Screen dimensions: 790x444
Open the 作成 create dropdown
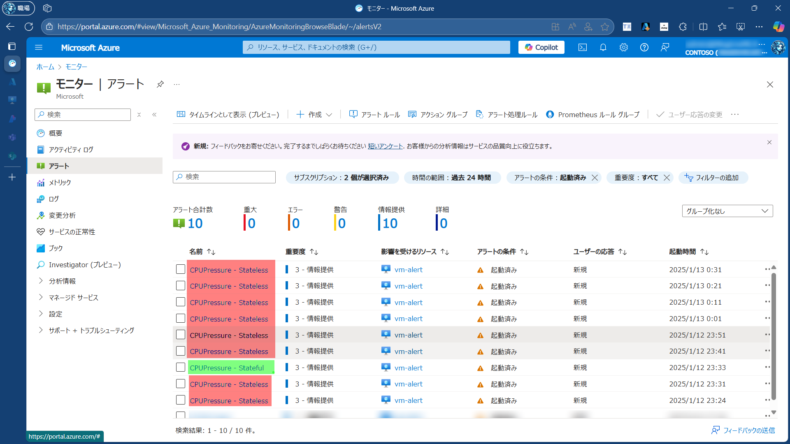[x=314, y=115]
